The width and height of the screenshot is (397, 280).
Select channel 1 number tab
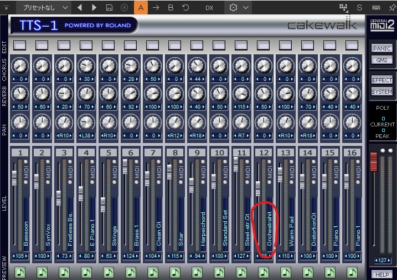[x=20, y=152]
